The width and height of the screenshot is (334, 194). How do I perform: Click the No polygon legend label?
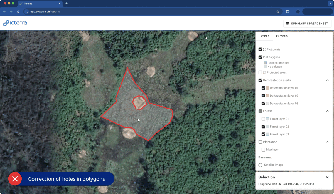point(275,67)
